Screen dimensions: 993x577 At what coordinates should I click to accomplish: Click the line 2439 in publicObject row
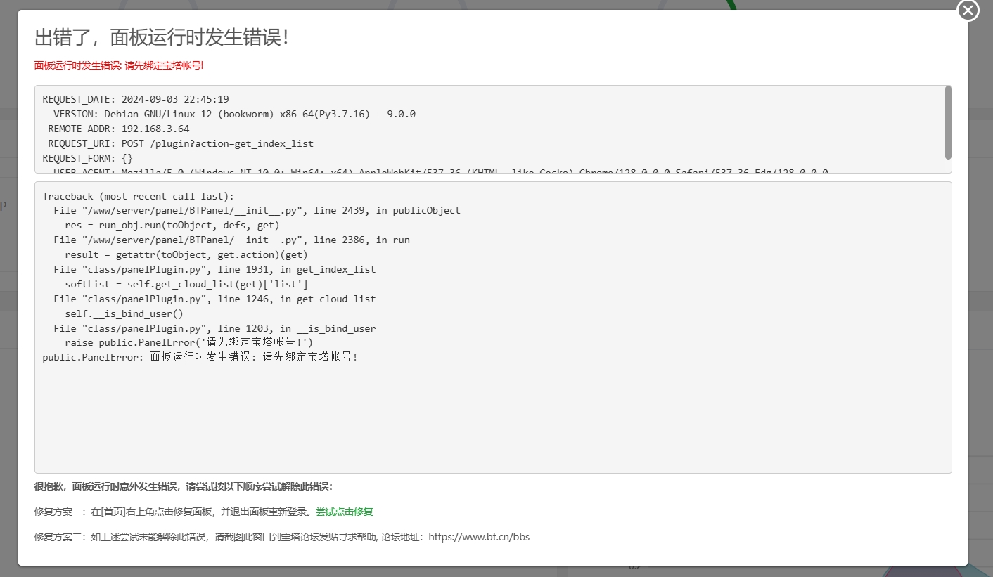tap(257, 211)
